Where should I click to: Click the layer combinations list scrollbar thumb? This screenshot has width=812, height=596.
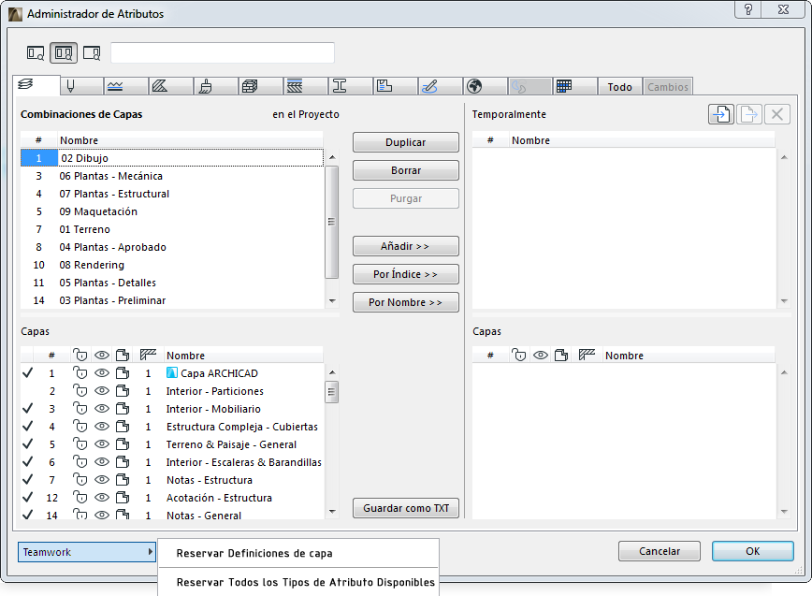pyautogui.click(x=331, y=222)
